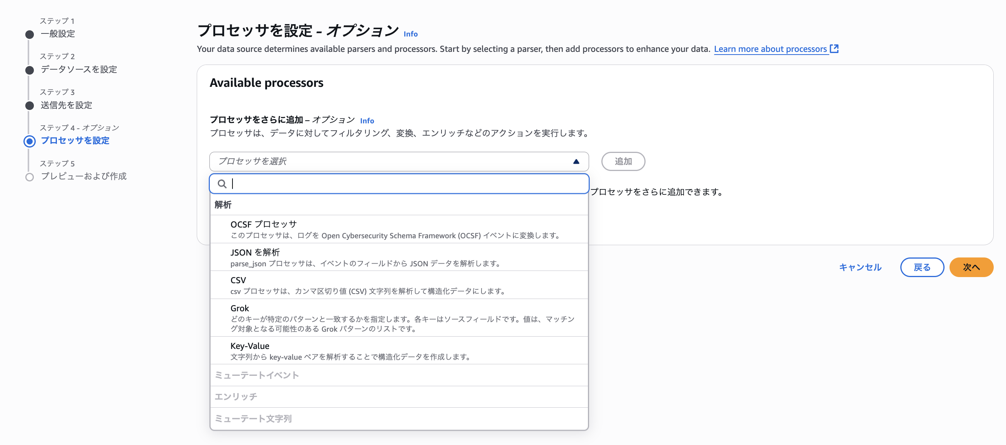Click the external-link icon beside Learn more about processors
This screenshot has height=445, width=1006.
pyautogui.click(x=834, y=49)
